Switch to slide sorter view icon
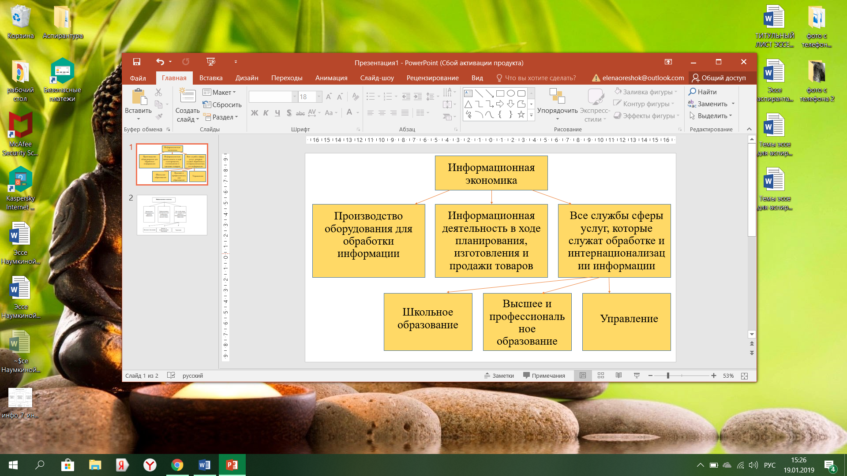This screenshot has height=476, width=847. 600,376
